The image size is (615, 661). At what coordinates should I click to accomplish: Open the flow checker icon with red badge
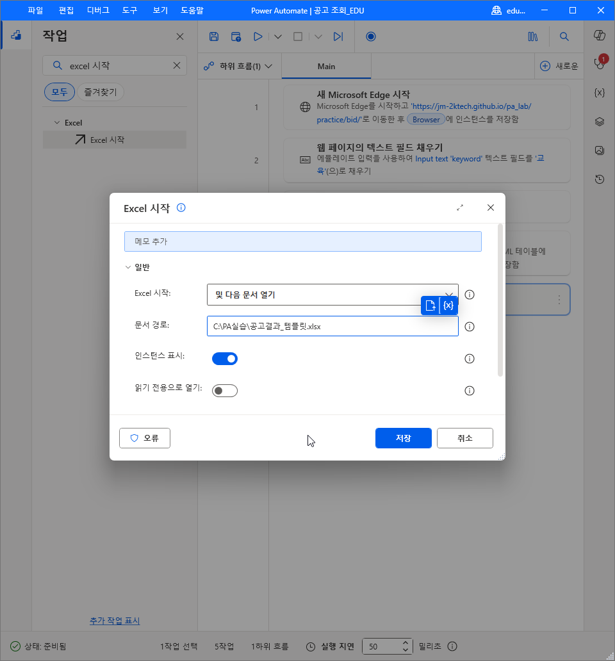tap(600, 63)
